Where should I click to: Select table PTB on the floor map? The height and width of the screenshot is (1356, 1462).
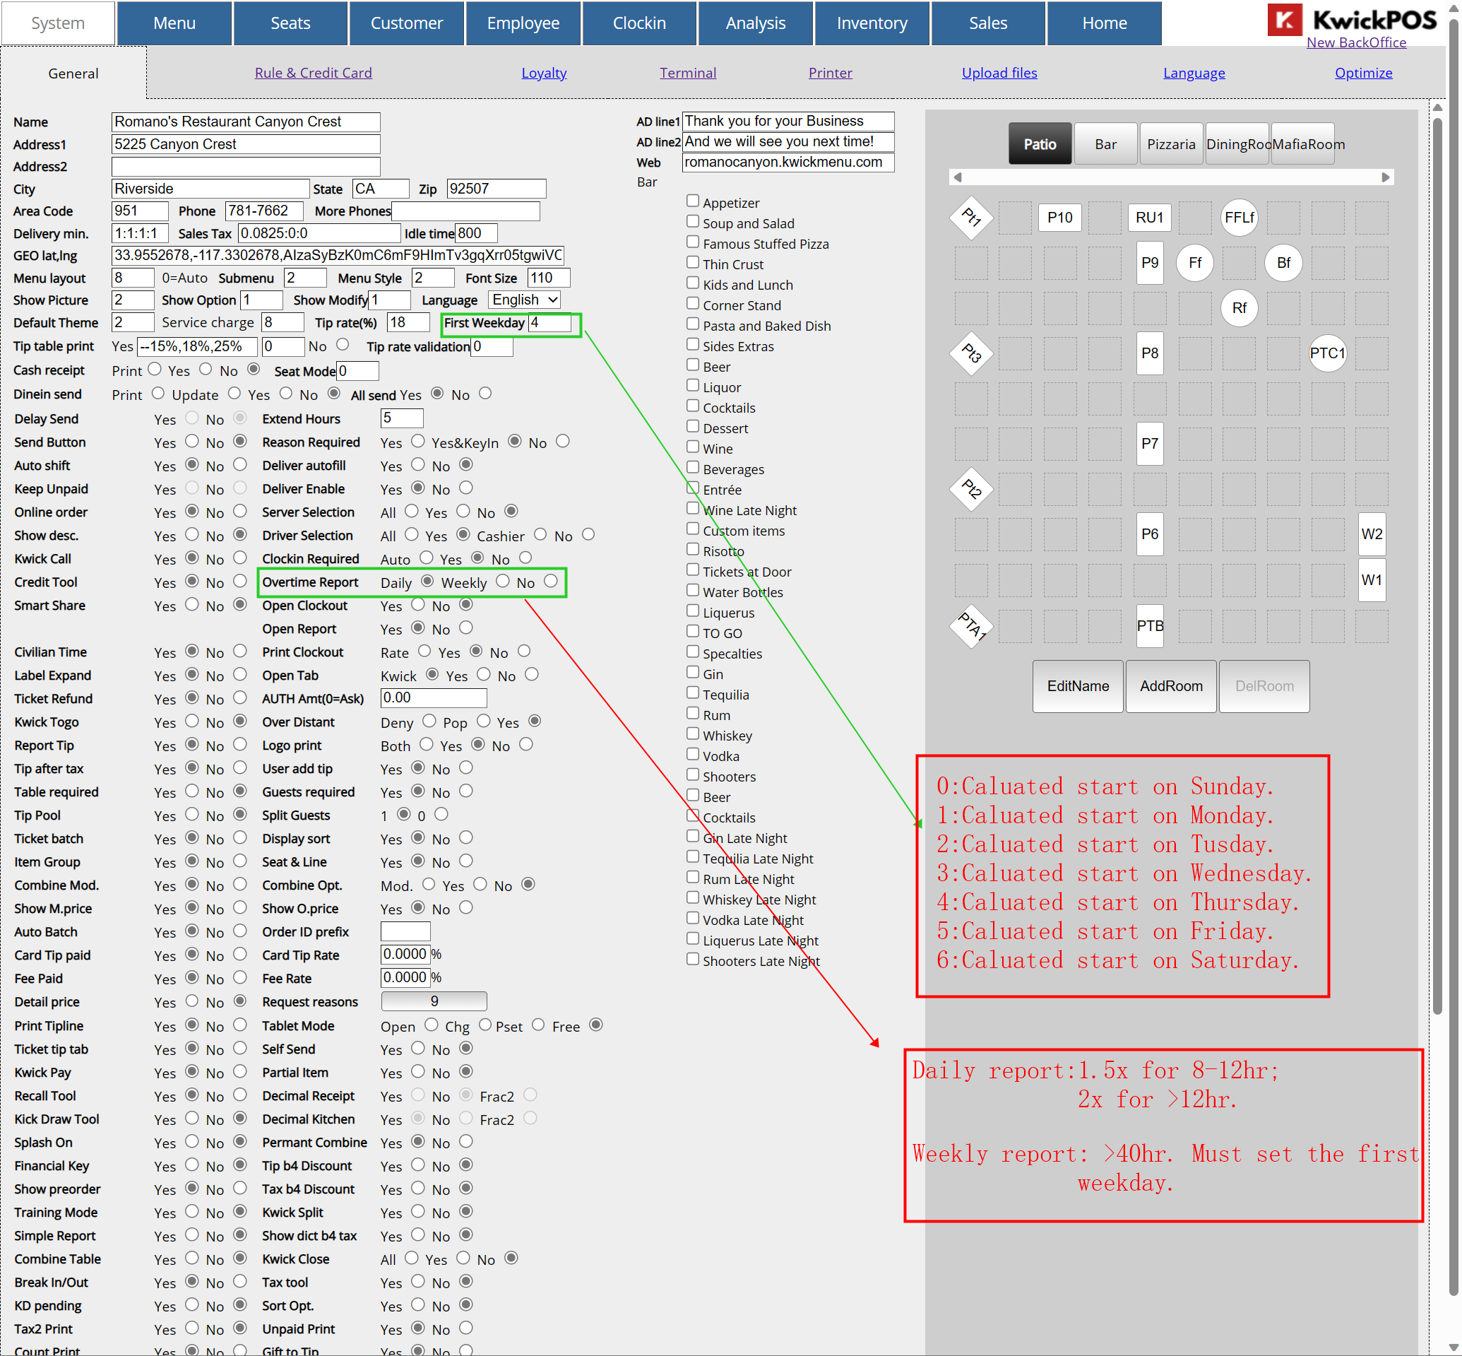[x=1150, y=625]
